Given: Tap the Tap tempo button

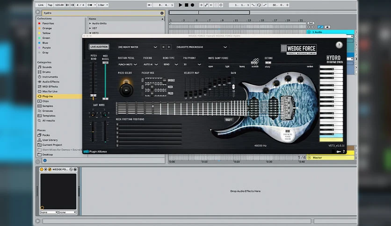Looking at the screenshot, I should 50,5.
